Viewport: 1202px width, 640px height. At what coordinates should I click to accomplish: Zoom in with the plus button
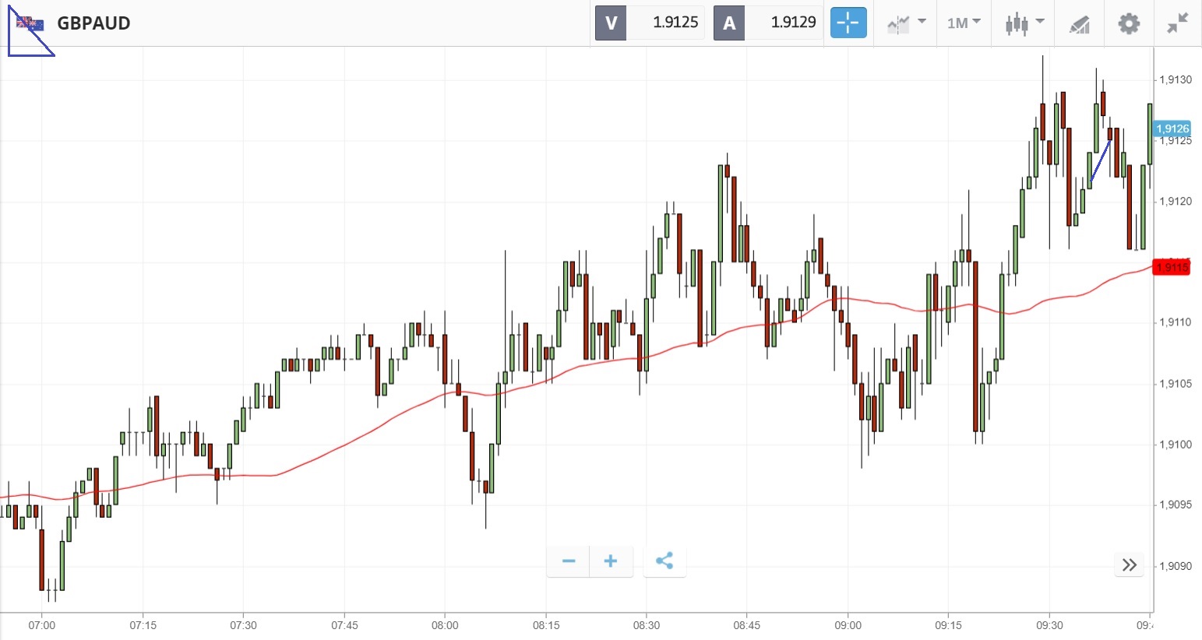(x=611, y=561)
